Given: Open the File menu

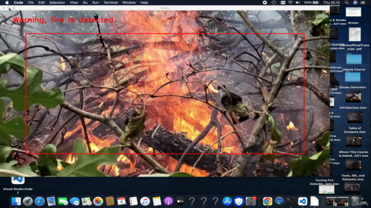Looking at the screenshot, I should (x=31, y=2).
